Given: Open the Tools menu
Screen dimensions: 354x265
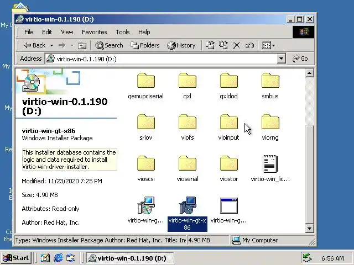Looking at the screenshot, I should pyautogui.click(x=123, y=32).
